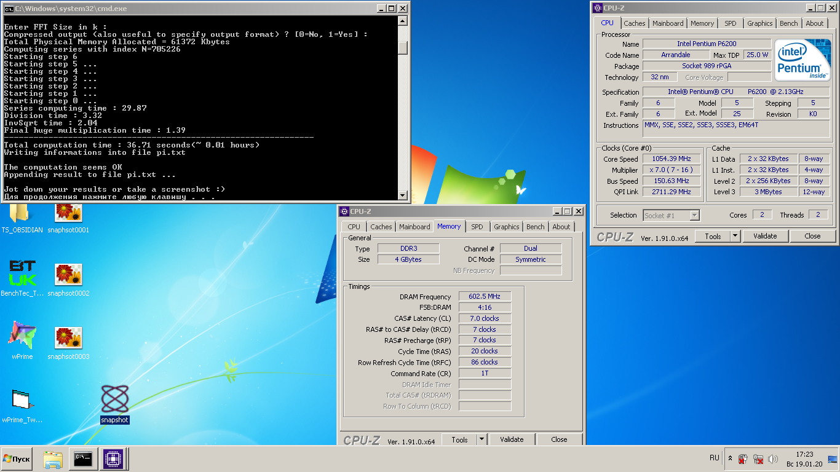Click the Package value Socket 989 rPGA
This screenshot has width=840, height=472.
(x=707, y=66)
